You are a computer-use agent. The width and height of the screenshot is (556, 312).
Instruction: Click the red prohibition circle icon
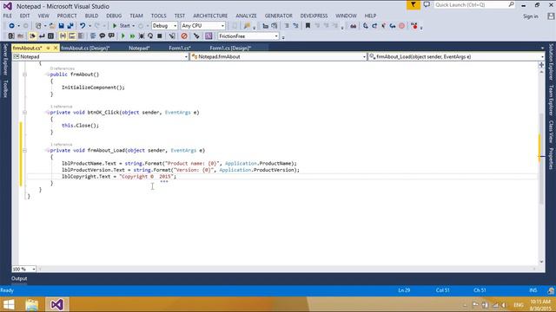(x=184, y=36)
